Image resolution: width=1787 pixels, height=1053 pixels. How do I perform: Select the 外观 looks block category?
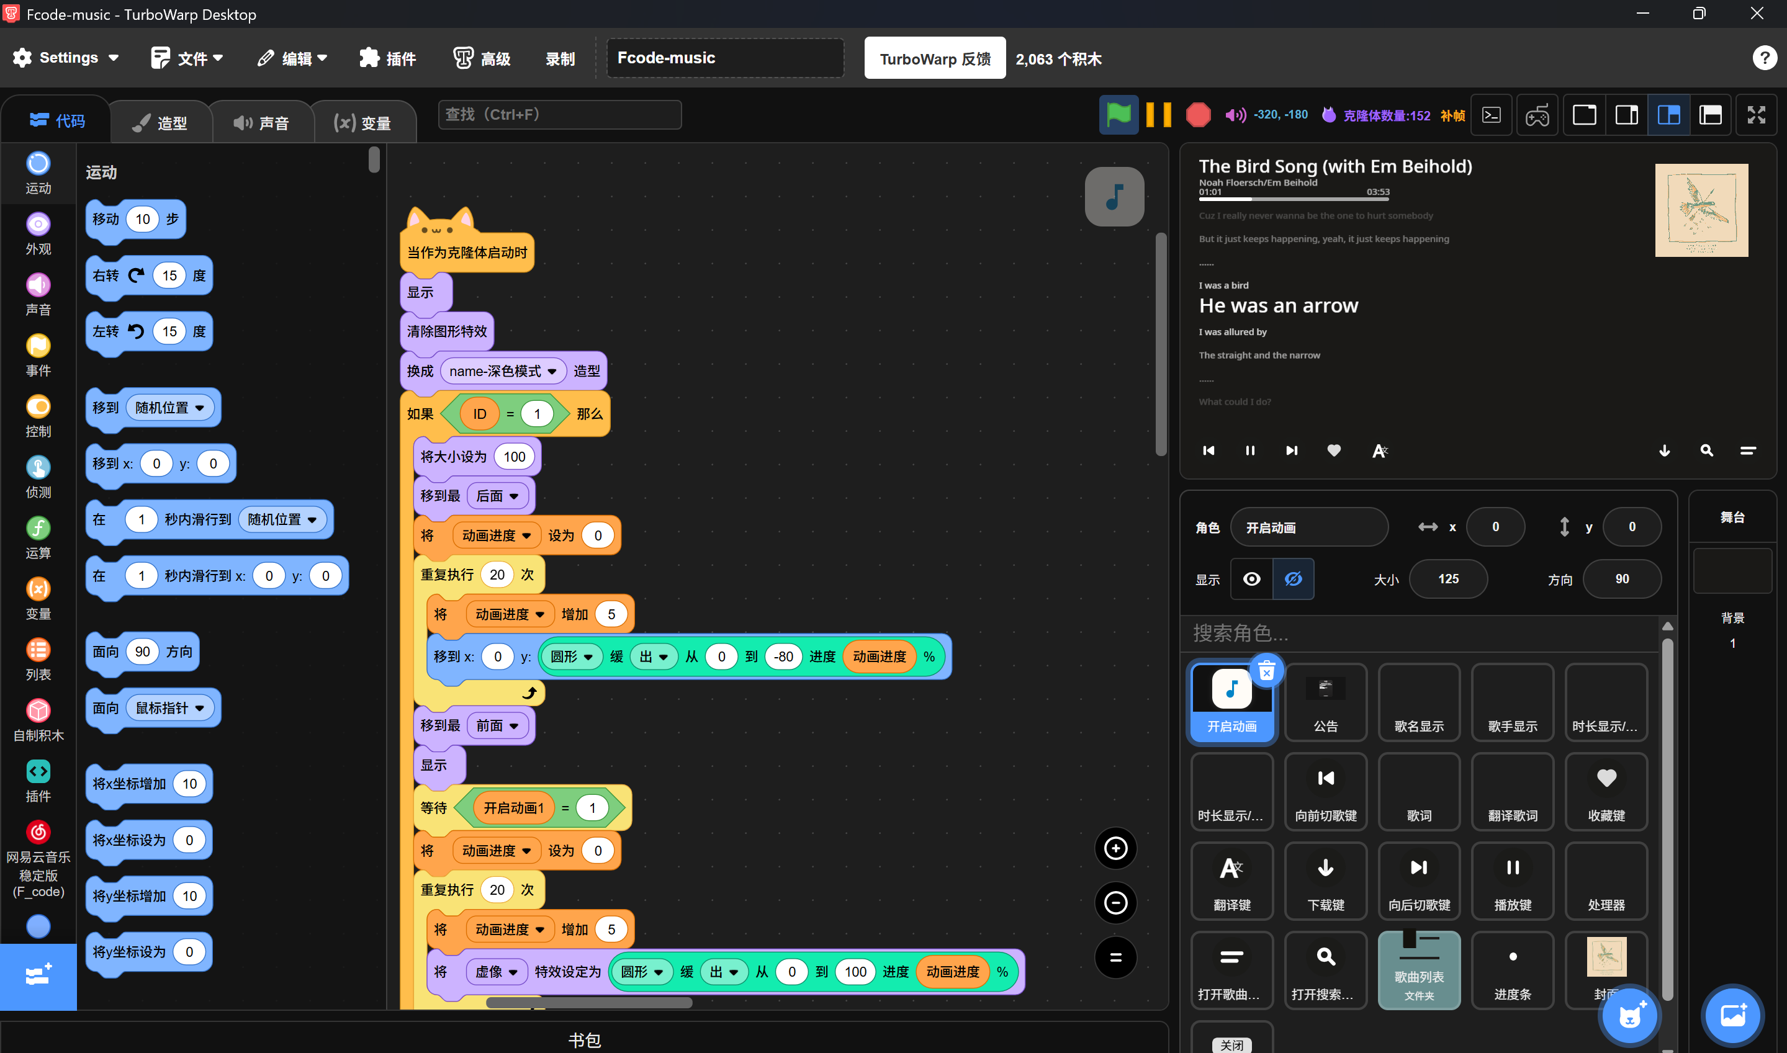[x=38, y=234]
